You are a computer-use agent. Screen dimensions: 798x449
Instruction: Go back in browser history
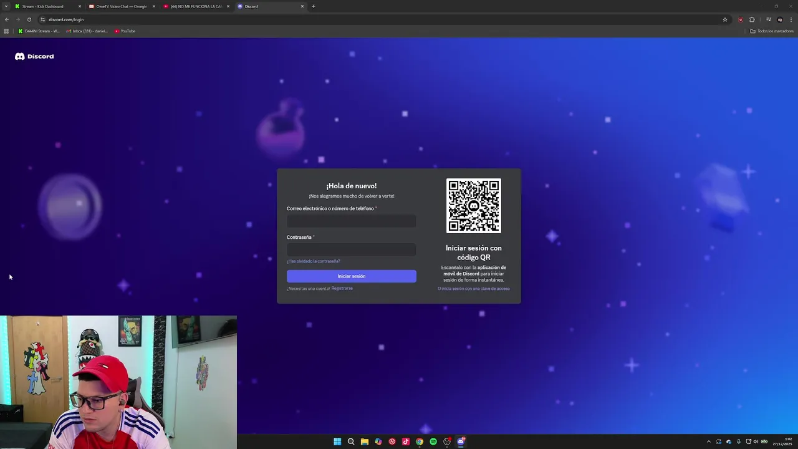click(x=7, y=19)
